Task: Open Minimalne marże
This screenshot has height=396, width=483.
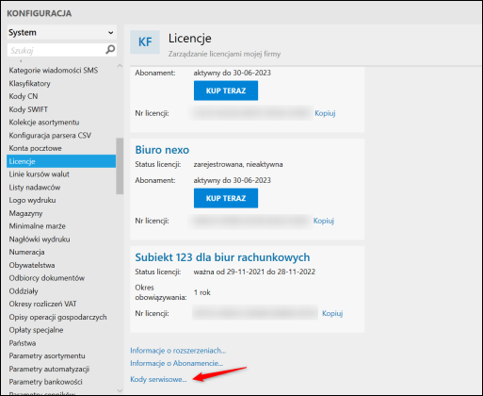Action: (38, 226)
